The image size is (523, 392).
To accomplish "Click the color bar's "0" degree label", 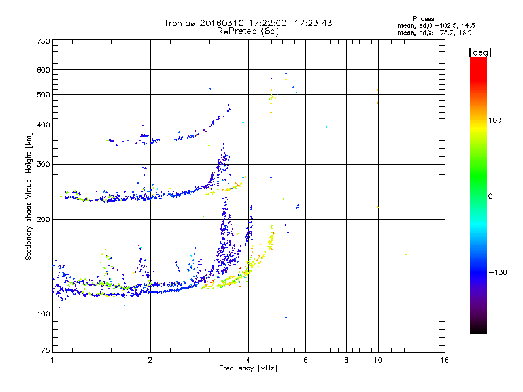I will click(x=490, y=197).
